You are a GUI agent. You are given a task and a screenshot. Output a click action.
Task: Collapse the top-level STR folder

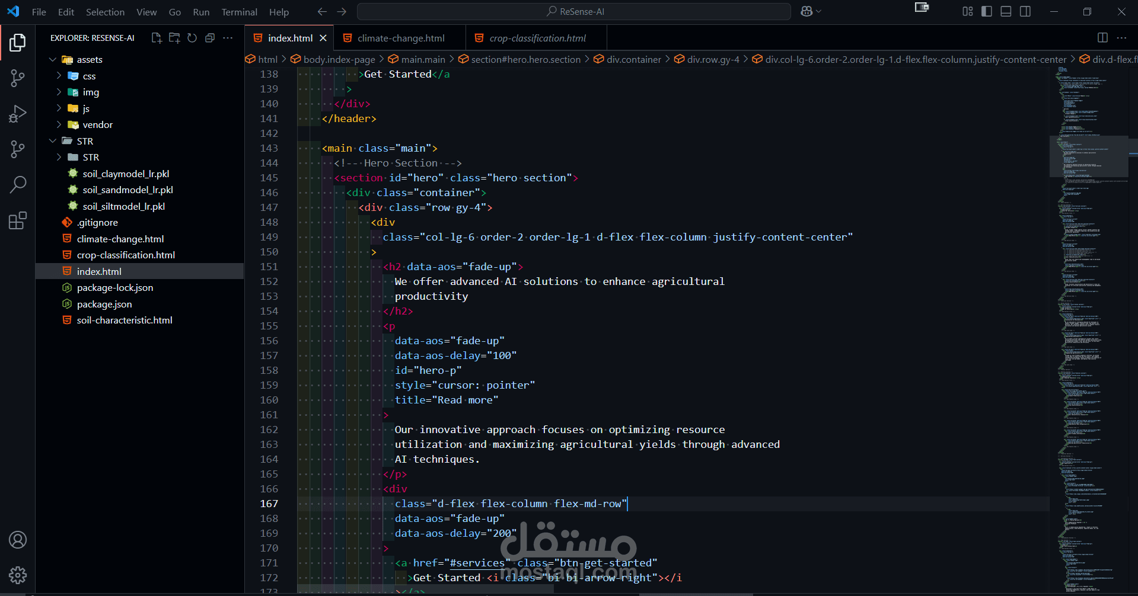click(53, 141)
